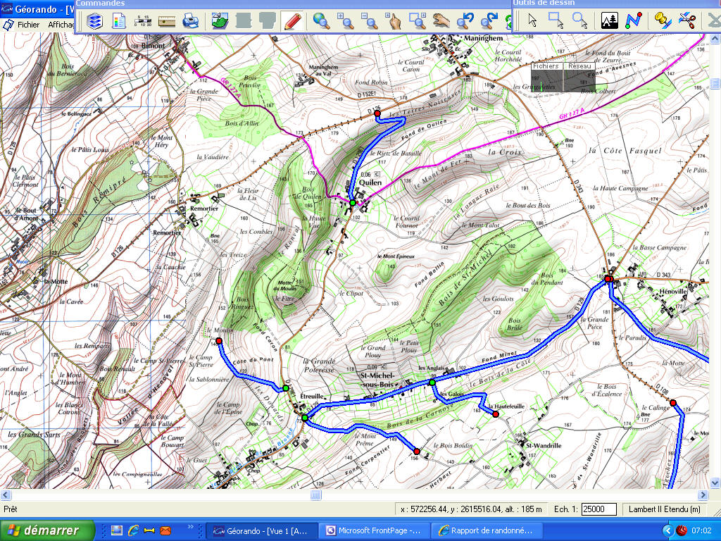721x541 pixels.
Task: Click the globe with magnifier icon
Action: [321, 21]
